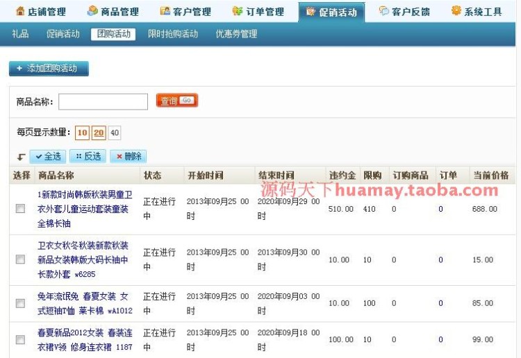The width and height of the screenshot is (521, 358).
Task: Click the 选择 column header
Action: pyautogui.click(x=22, y=176)
